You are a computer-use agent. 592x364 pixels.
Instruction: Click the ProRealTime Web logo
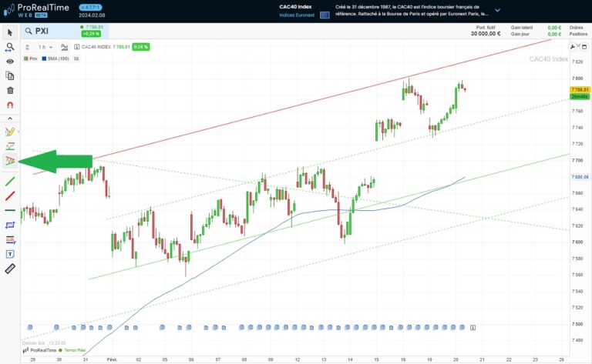[37, 10]
